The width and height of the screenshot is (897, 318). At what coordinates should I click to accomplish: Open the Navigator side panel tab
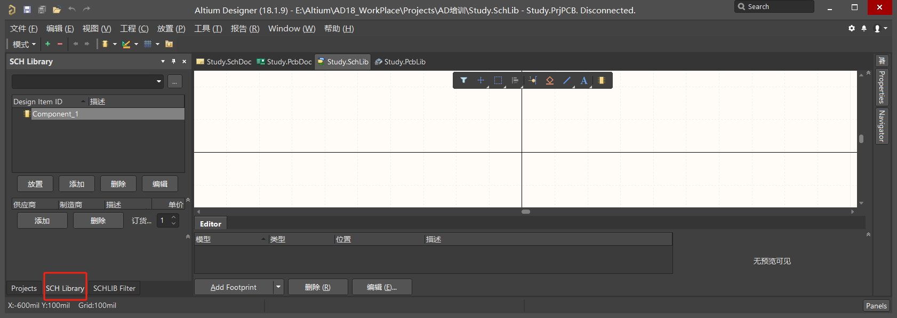tap(882, 126)
